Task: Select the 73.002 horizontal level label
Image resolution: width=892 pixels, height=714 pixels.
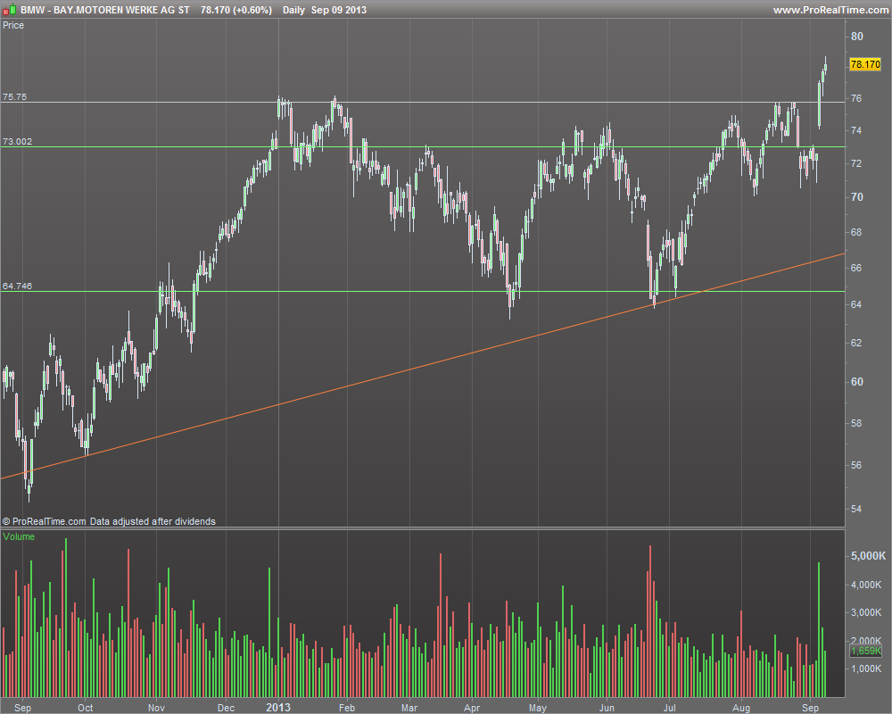Action: pos(18,141)
